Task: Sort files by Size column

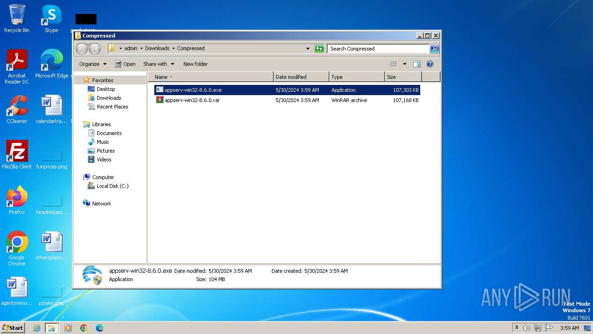Action: click(403, 77)
